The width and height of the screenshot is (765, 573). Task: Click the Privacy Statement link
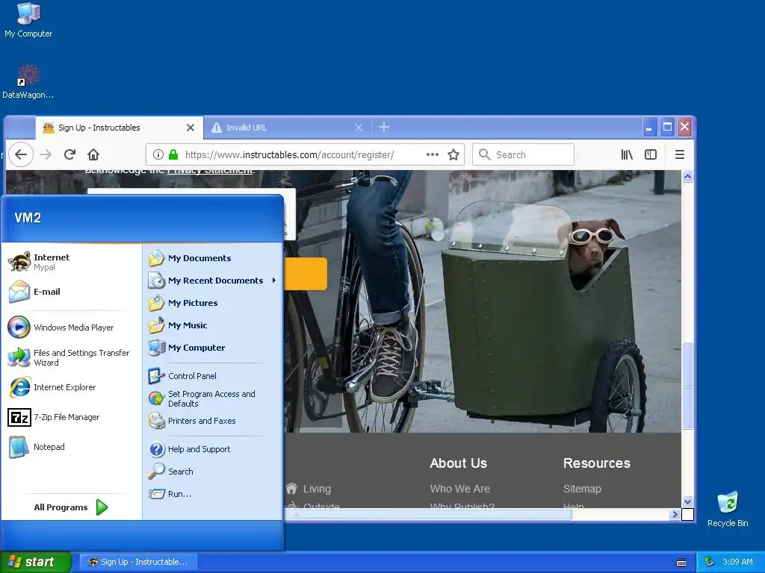210,171
